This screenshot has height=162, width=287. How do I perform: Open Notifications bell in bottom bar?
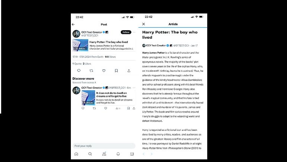click(118, 154)
